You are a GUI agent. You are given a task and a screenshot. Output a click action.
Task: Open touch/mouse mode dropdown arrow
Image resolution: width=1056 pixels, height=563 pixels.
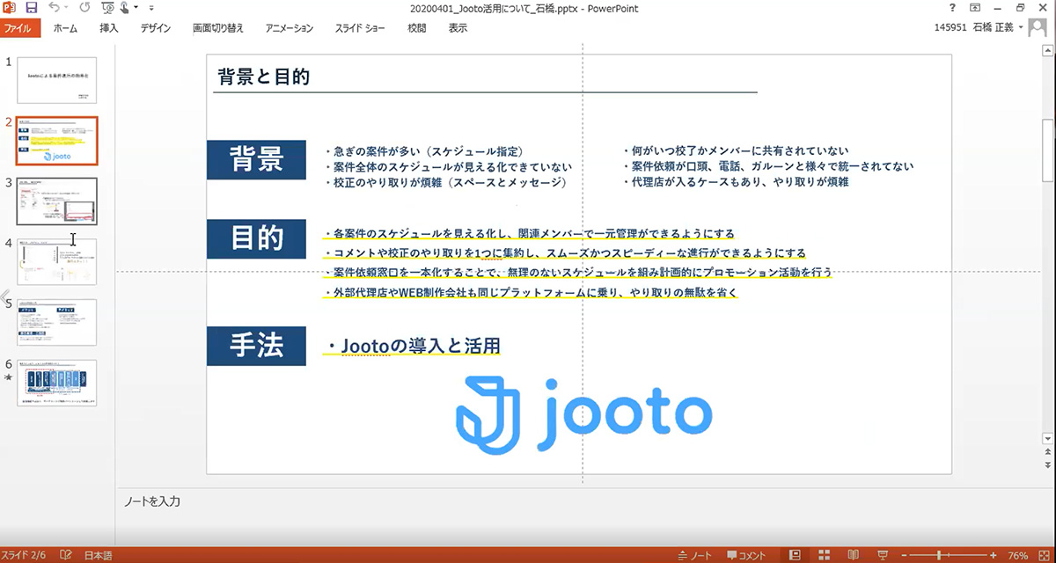(x=137, y=9)
